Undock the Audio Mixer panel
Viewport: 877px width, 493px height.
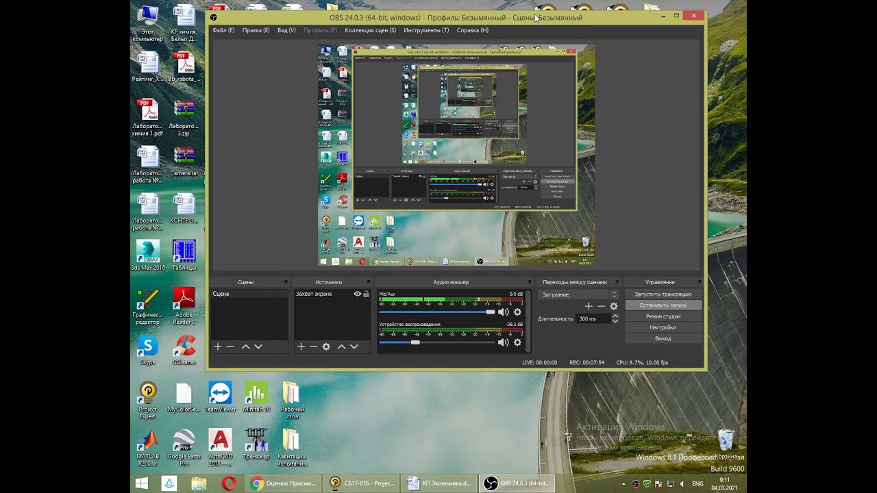point(529,282)
